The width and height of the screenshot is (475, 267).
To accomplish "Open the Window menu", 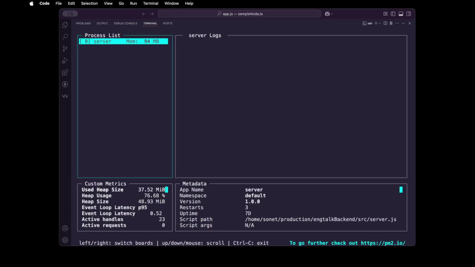I will pos(171,3).
